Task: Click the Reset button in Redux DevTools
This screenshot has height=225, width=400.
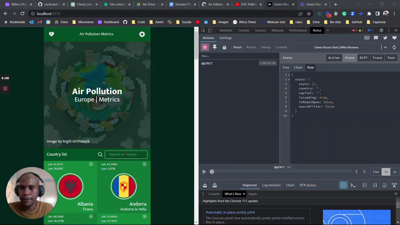Action: [237, 47]
